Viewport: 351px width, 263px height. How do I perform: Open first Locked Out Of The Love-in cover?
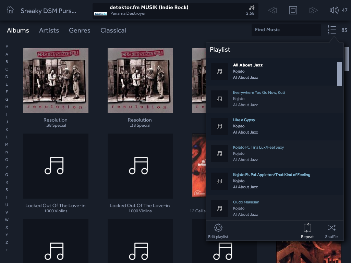coord(56,166)
